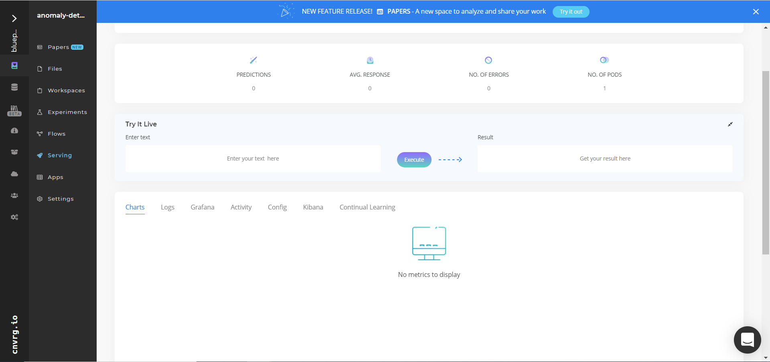Screen dimensions: 770x362
Task: Open the Containers box icon
Action: click(14, 152)
